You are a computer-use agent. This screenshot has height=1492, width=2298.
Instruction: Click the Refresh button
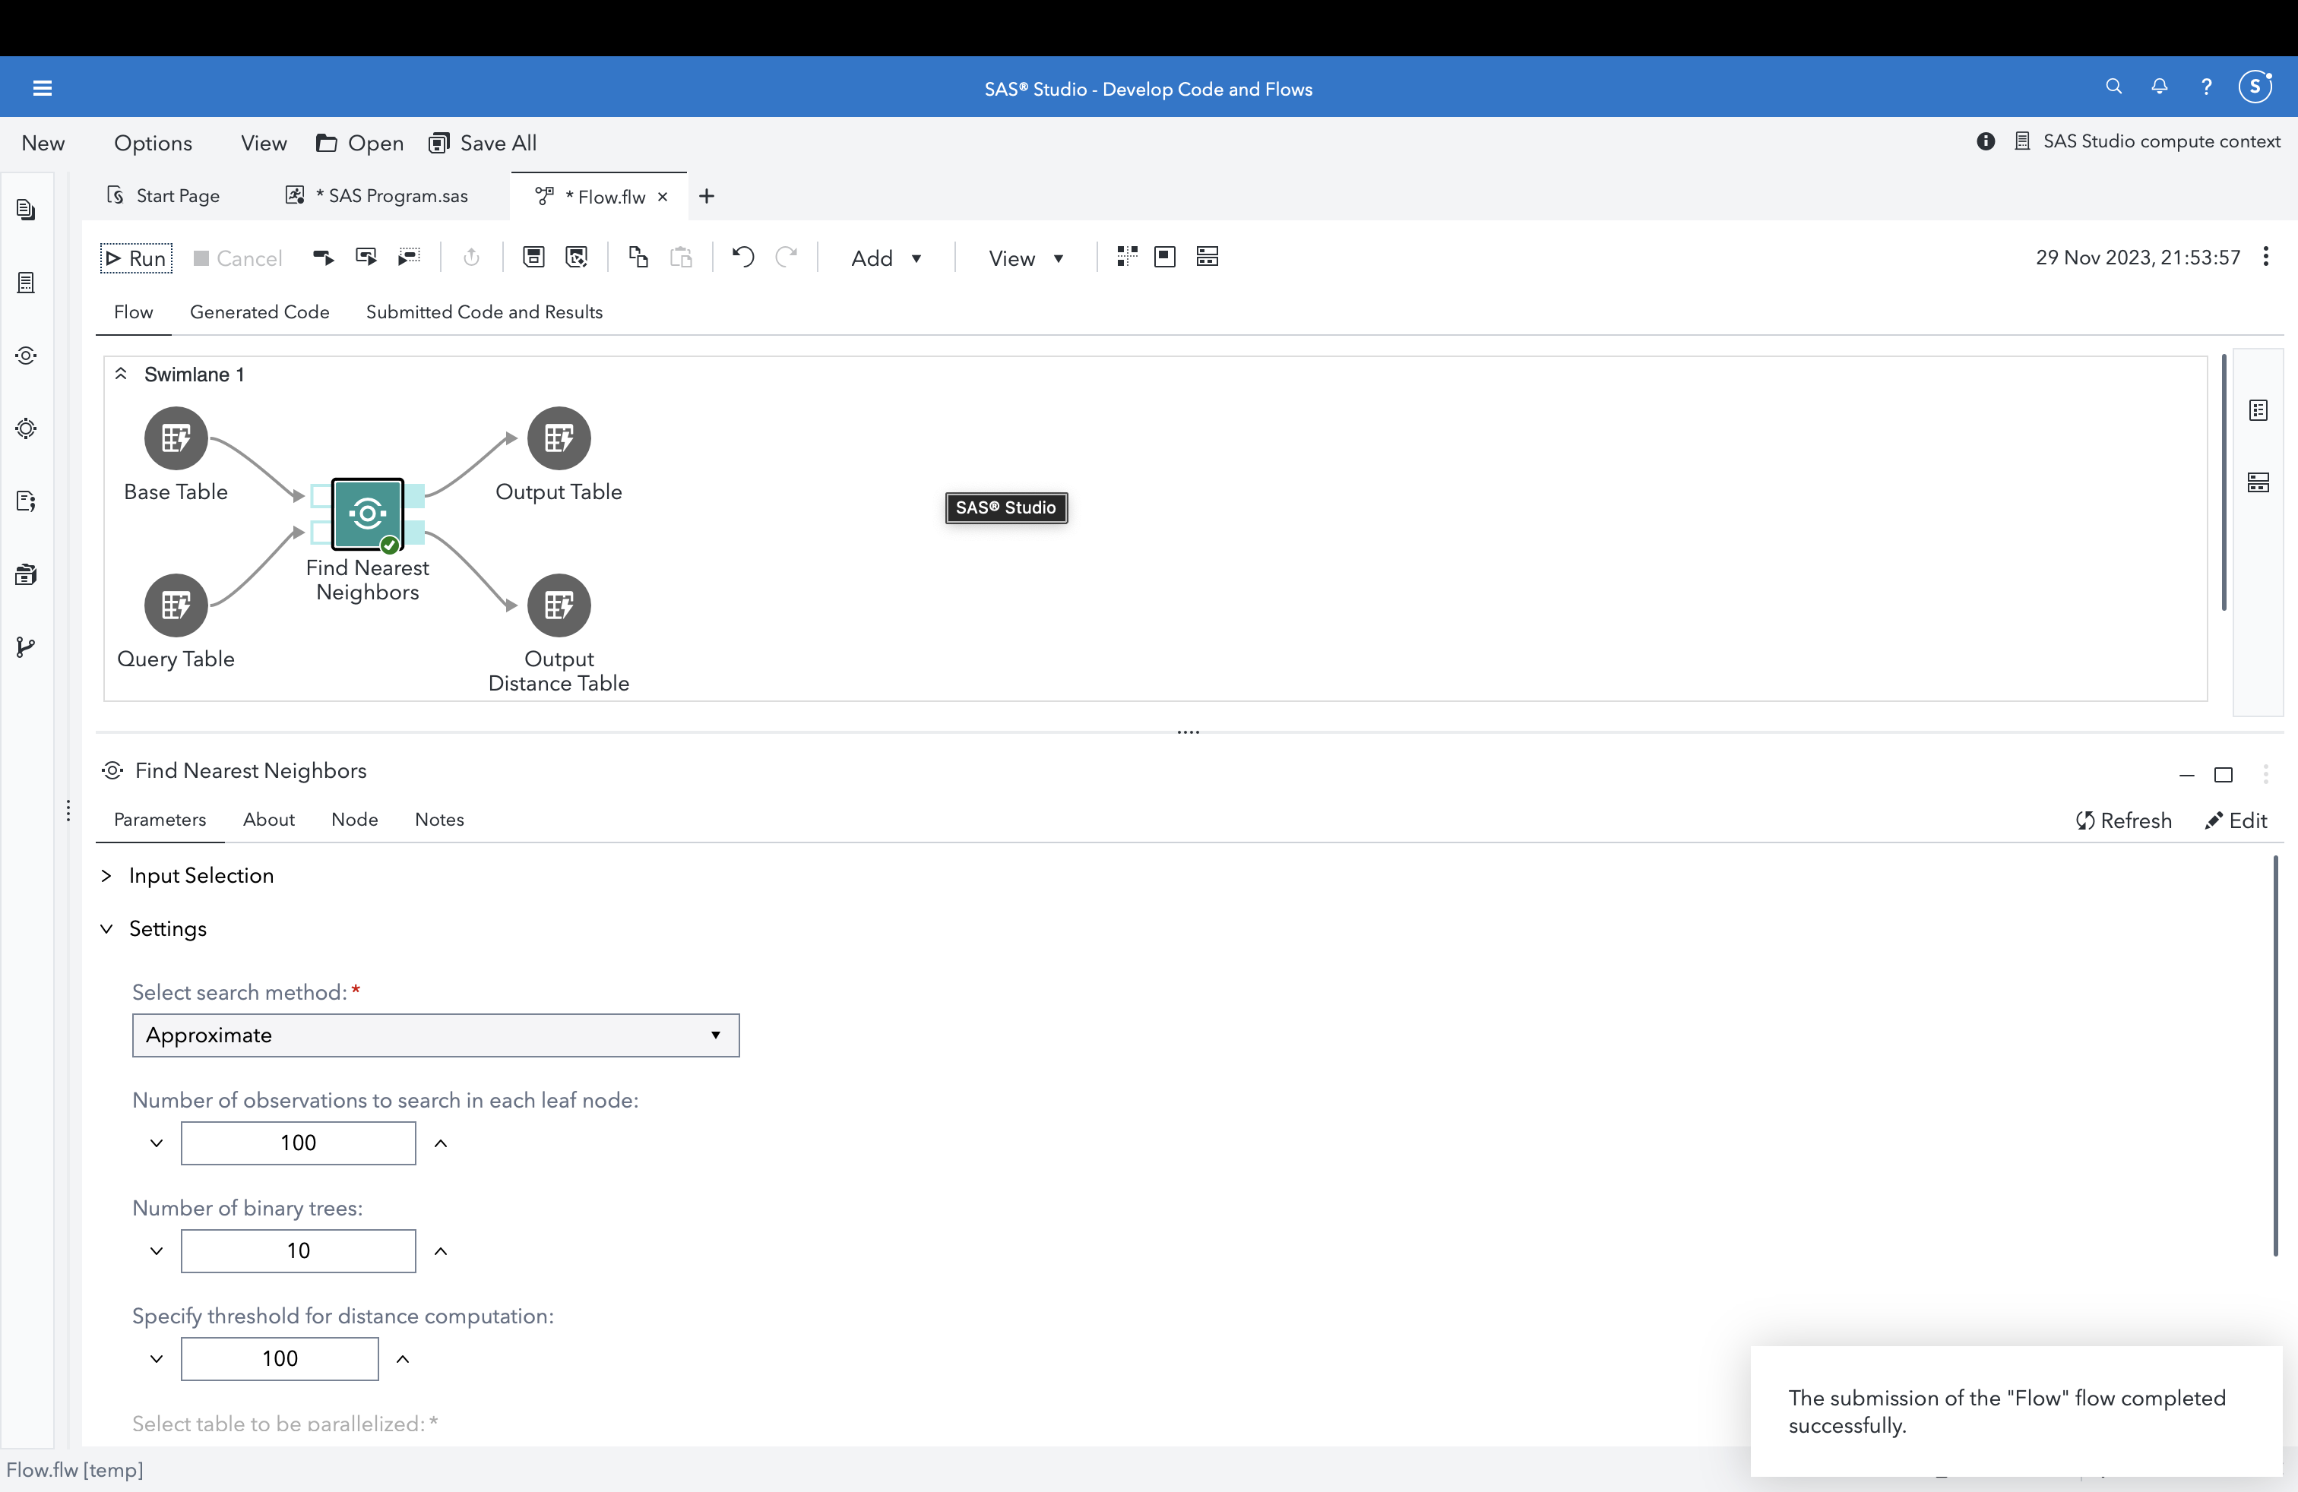[x=2123, y=820]
